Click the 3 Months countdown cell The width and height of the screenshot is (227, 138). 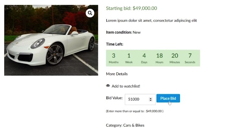pos(114,58)
